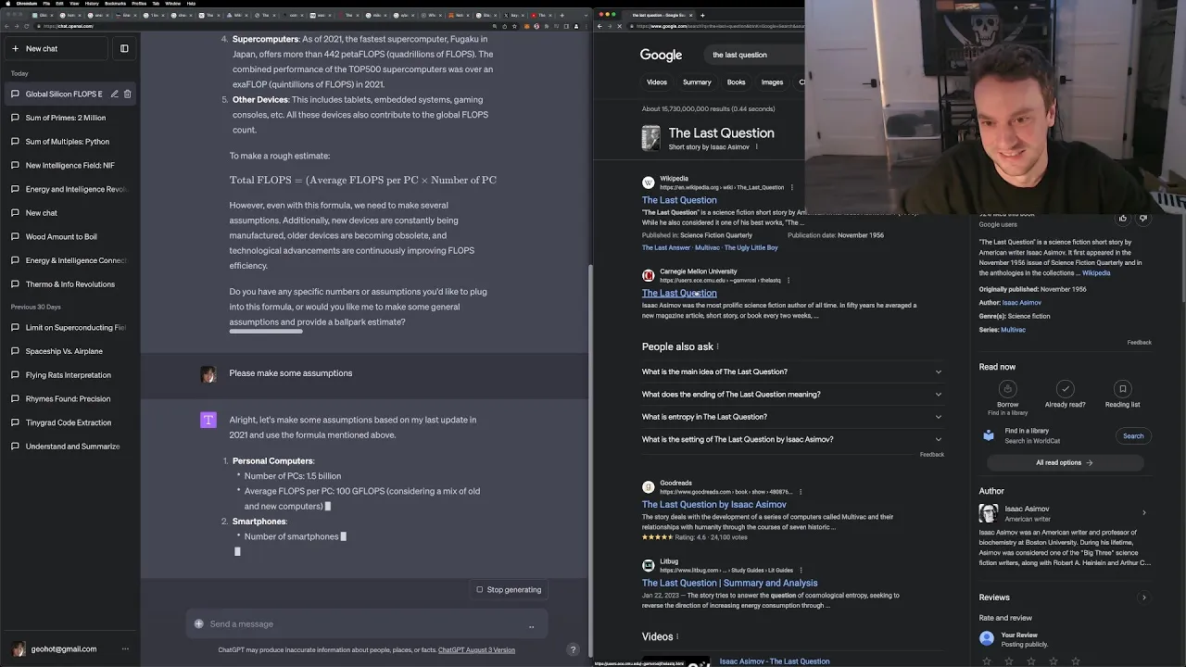Open more options for Litbug result
Image resolution: width=1186 pixels, height=667 pixels.
pyautogui.click(x=801, y=570)
